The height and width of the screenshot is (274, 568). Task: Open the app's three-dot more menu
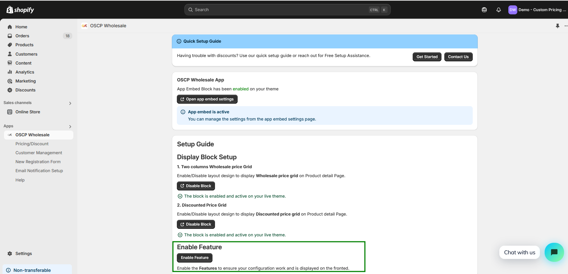(565, 26)
